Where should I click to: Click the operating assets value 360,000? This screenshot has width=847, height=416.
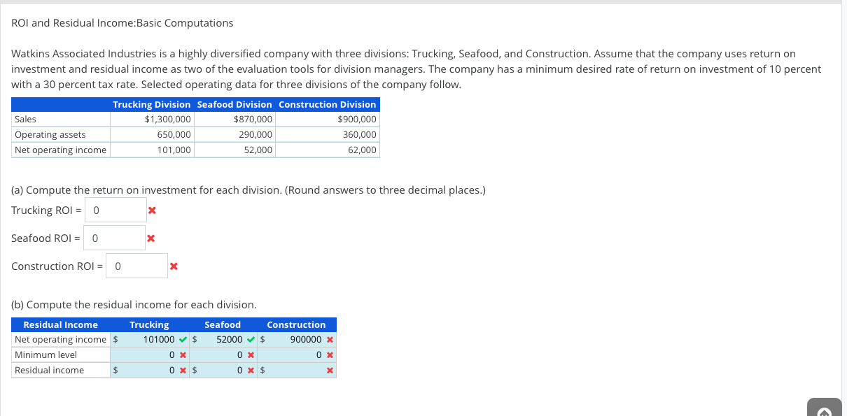[360, 135]
